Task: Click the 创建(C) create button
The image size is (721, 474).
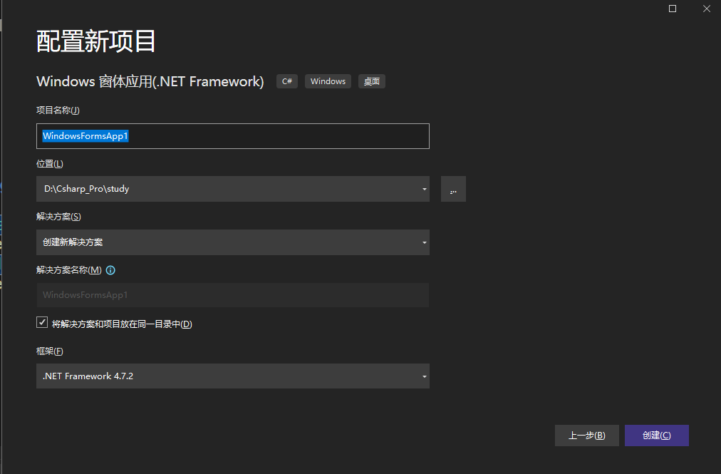Action: pos(657,436)
